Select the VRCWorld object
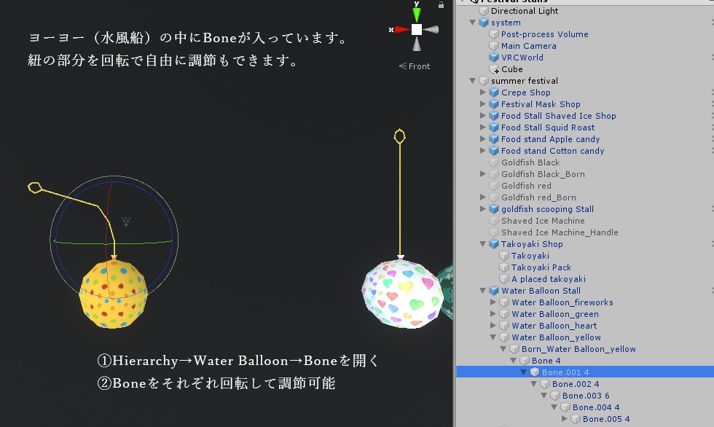 click(x=522, y=58)
